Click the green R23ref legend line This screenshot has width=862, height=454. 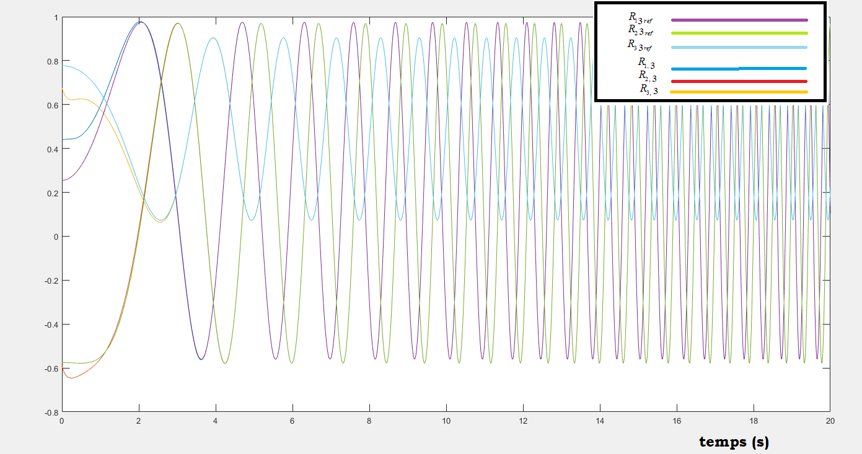point(739,33)
